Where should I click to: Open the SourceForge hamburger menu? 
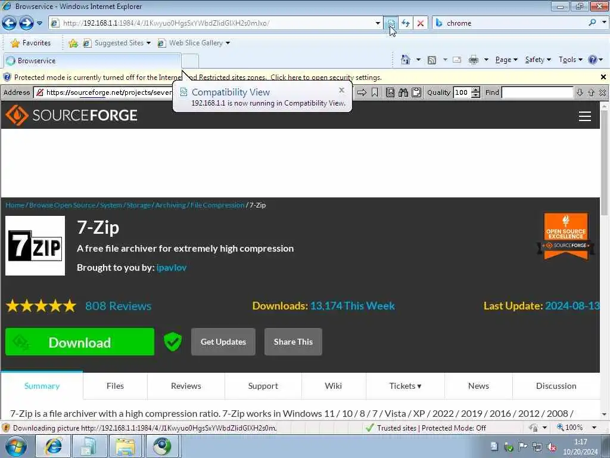(x=585, y=116)
